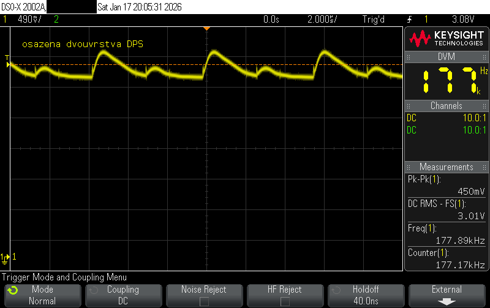Viewport: 490px width, 308px height.
Task: Click the green rotary icon on Mode softkey
Action: (13, 290)
